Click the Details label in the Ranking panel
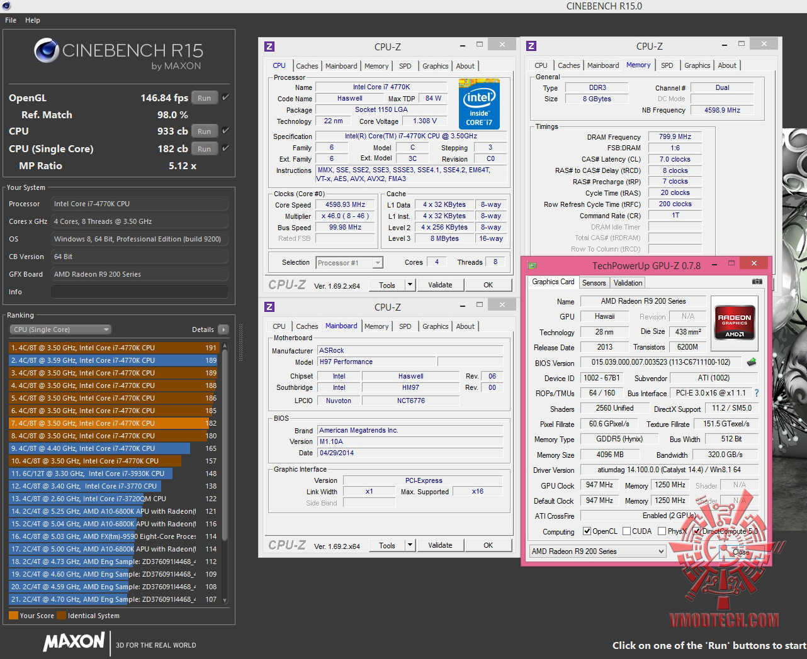Screen dimensions: 807x659 tap(203, 329)
